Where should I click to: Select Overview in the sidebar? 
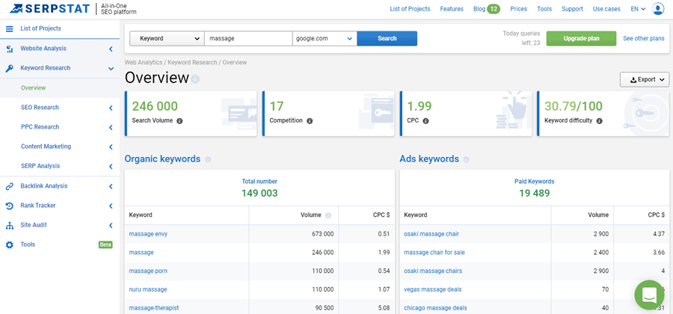[x=33, y=88]
